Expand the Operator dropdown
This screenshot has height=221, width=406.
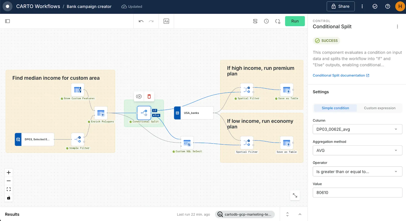(x=357, y=172)
